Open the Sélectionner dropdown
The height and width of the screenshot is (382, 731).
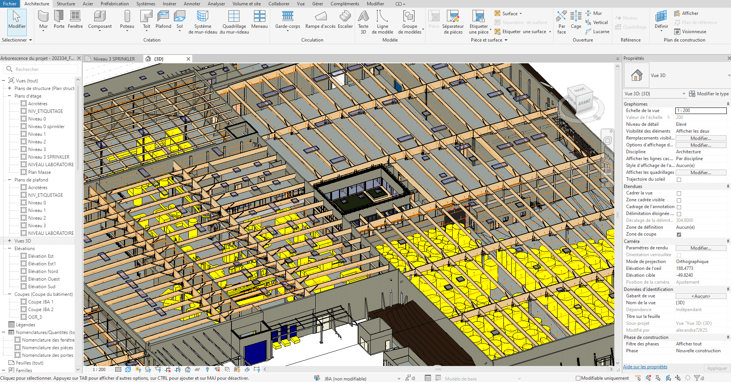point(17,40)
